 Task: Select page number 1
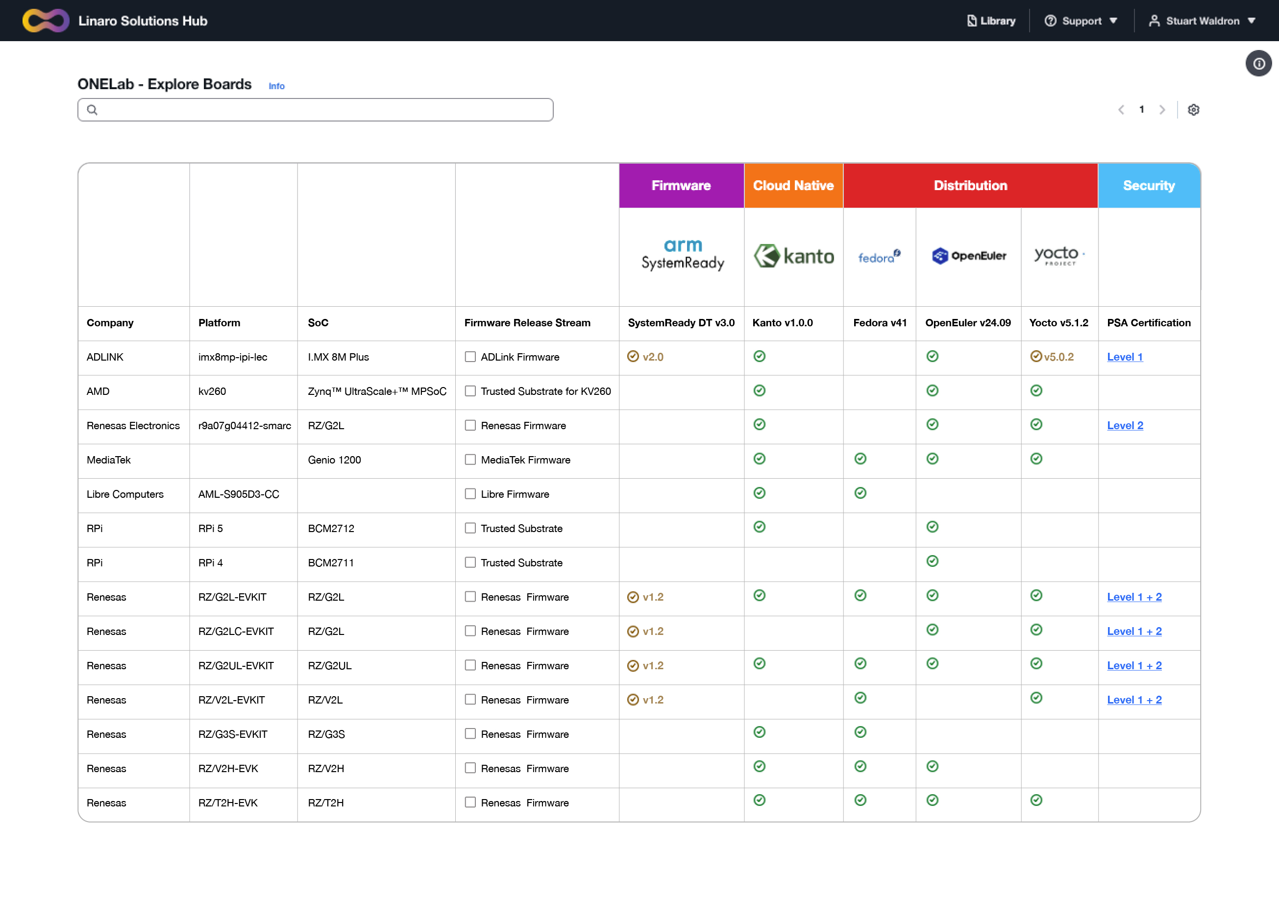point(1141,109)
